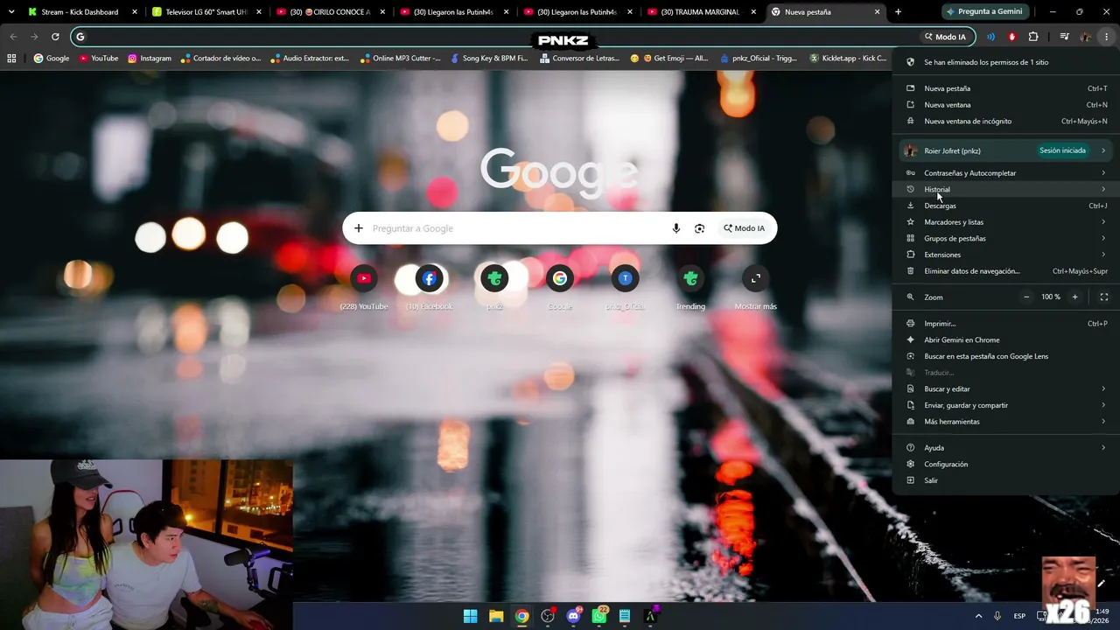Click the Preguntar a Google search field
The image size is (1120, 630).
point(516,228)
